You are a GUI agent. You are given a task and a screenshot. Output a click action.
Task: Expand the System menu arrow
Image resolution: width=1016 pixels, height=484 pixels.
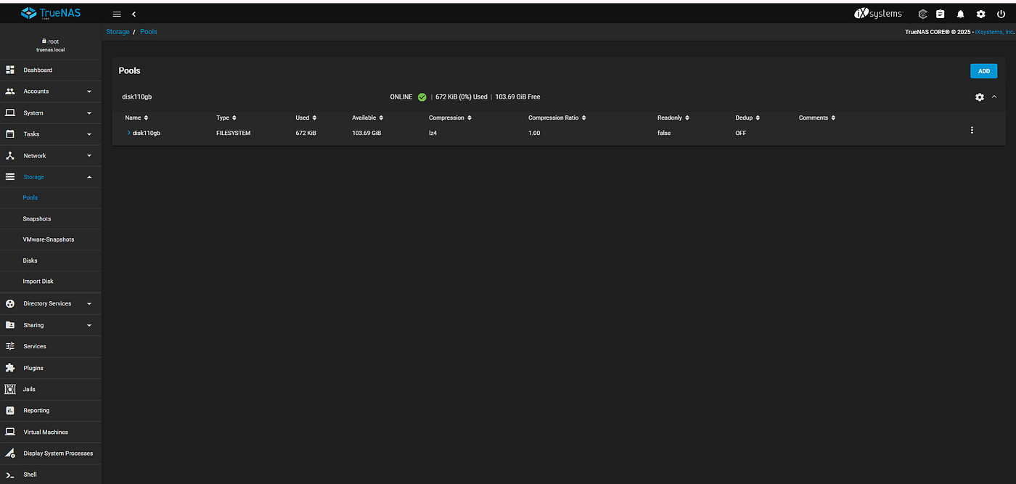pos(89,113)
